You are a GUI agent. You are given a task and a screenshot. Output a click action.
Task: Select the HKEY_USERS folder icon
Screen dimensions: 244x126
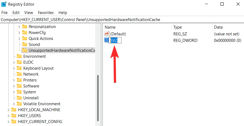tap(14, 116)
